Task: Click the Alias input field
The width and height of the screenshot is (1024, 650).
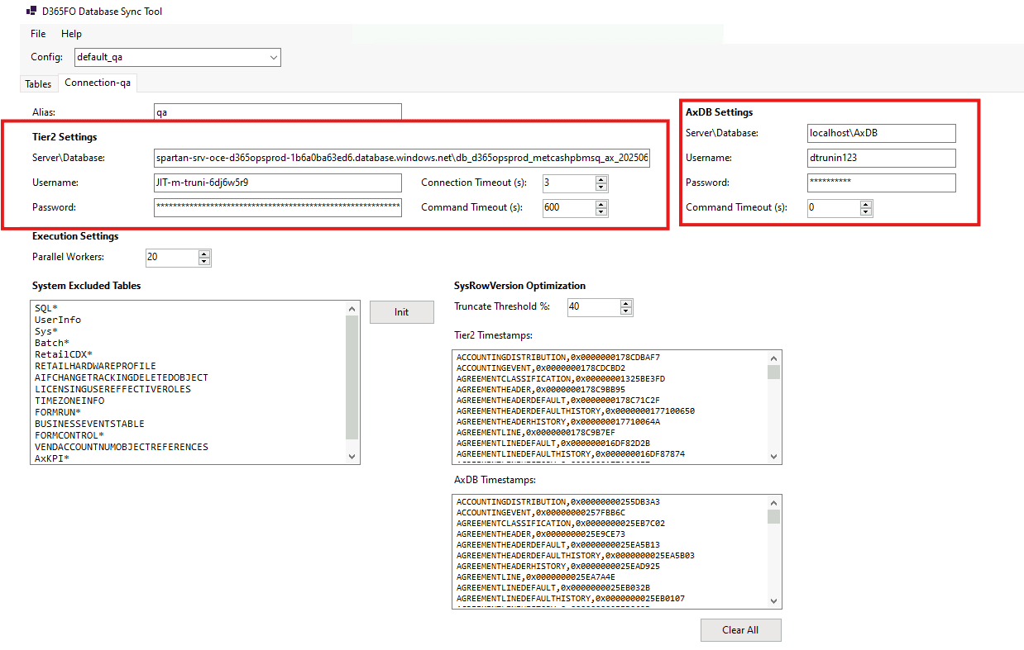Action: (277, 112)
